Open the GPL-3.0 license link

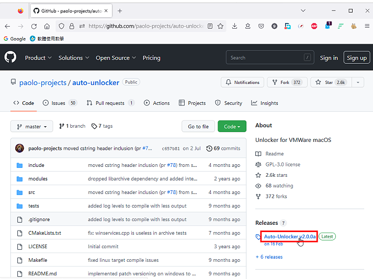(x=278, y=164)
